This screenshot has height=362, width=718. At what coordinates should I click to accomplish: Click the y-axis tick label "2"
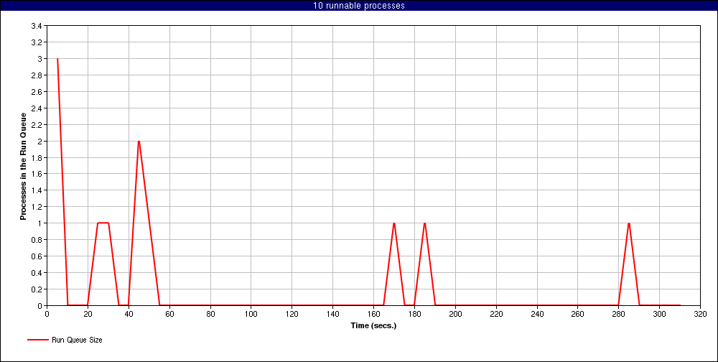tap(40, 141)
